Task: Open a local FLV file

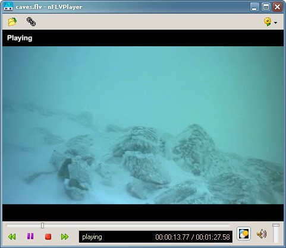Action: pyautogui.click(x=12, y=22)
